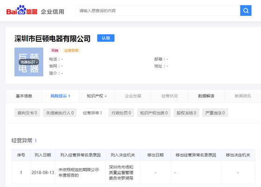This screenshot has width=261, height=187.
Task: Select the 严重违法 0 filter
Action: coord(215,113)
